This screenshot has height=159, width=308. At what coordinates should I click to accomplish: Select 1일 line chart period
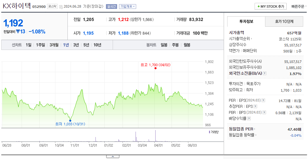tap(29, 45)
